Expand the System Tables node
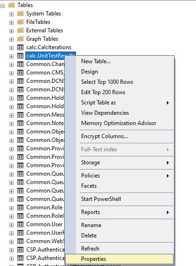The height and width of the screenshot is (266, 196). [x=11, y=14]
